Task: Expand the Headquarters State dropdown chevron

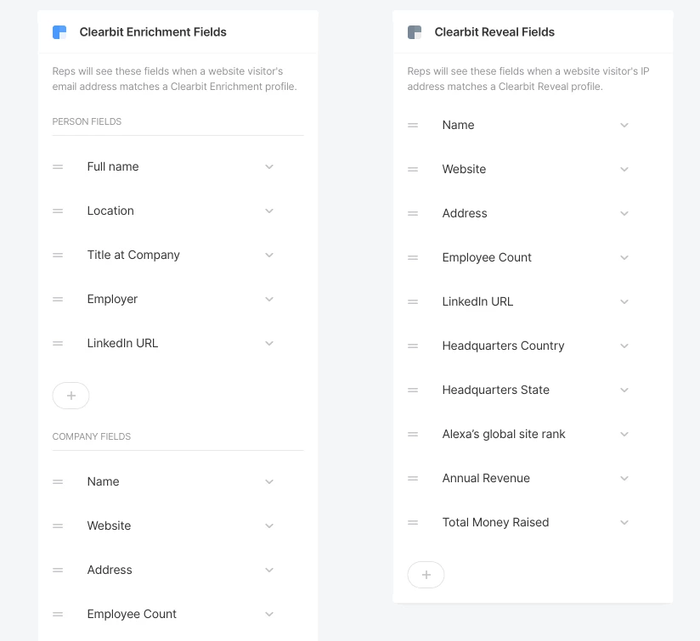Action: pos(624,390)
